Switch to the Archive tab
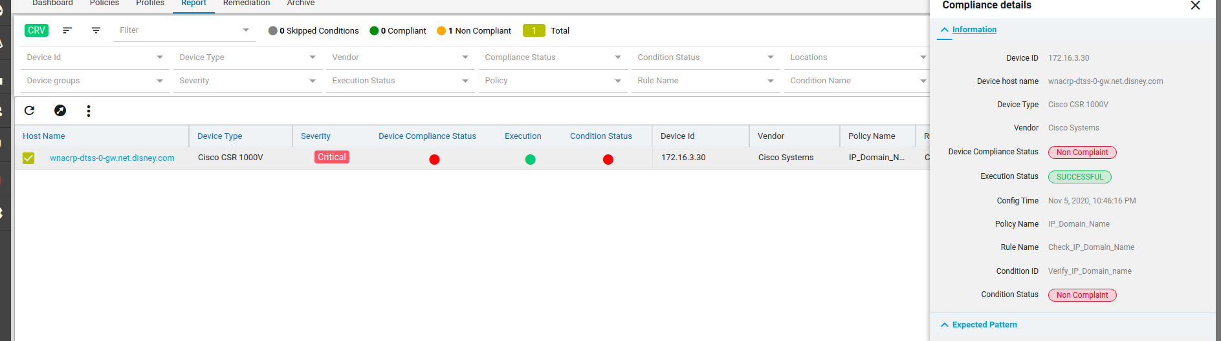The width and height of the screenshot is (1221, 341). tap(301, 3)
